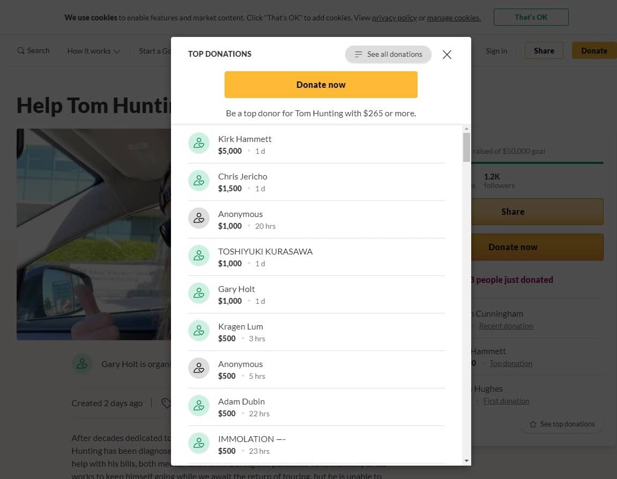Click the raised of $50,000 goal text

pyautogui.click(x=508, y=151)
